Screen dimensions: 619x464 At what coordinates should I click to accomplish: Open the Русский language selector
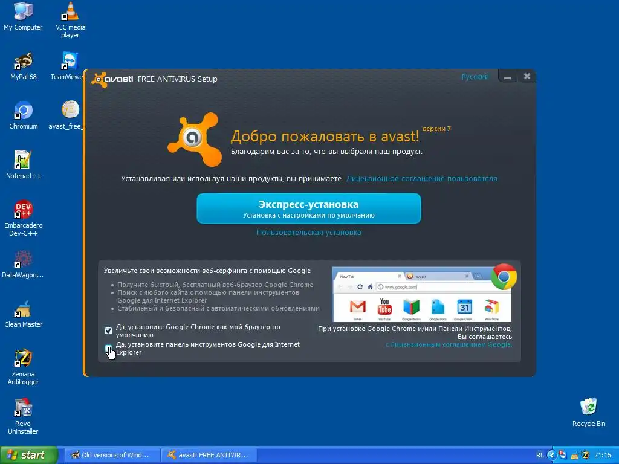point(475,77)
